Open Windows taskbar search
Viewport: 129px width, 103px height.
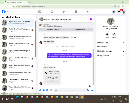coord(7,99)
